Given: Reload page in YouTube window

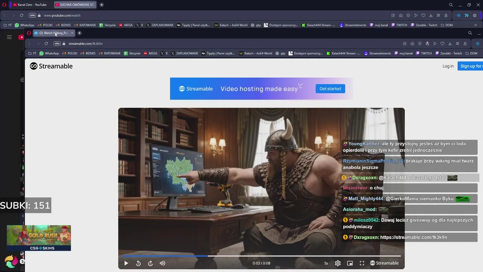Looking at the screenshot, I should coord(22,15).
